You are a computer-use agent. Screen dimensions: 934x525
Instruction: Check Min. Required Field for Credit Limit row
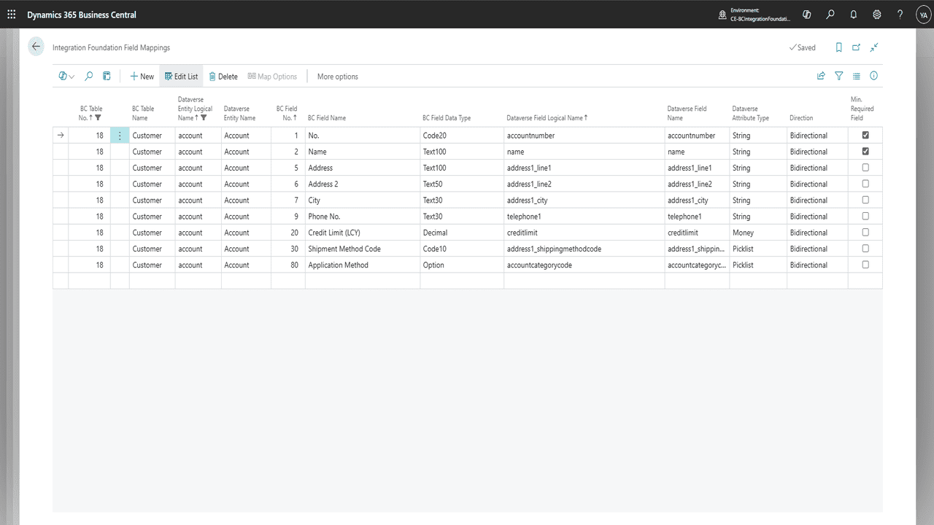(x=865, y=233)
